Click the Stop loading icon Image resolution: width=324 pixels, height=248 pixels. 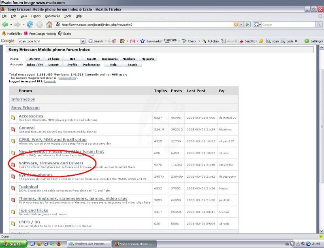[39, 25]
